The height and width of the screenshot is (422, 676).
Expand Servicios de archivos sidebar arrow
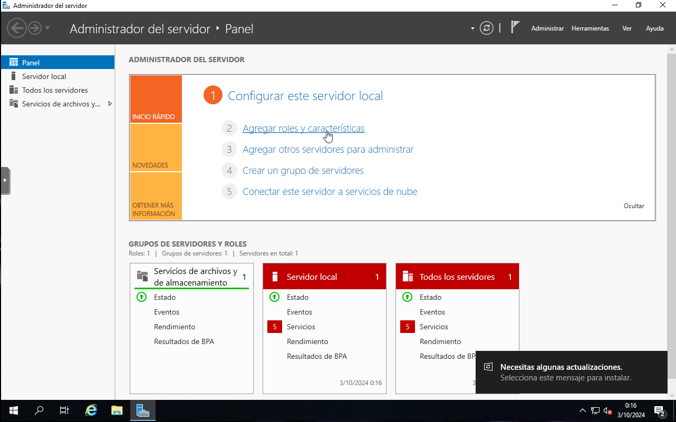(x=110, y=104)
